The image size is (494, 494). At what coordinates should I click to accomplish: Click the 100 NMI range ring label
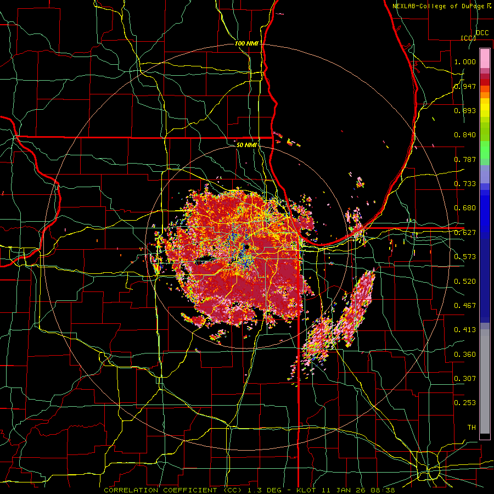pos(246,43)
